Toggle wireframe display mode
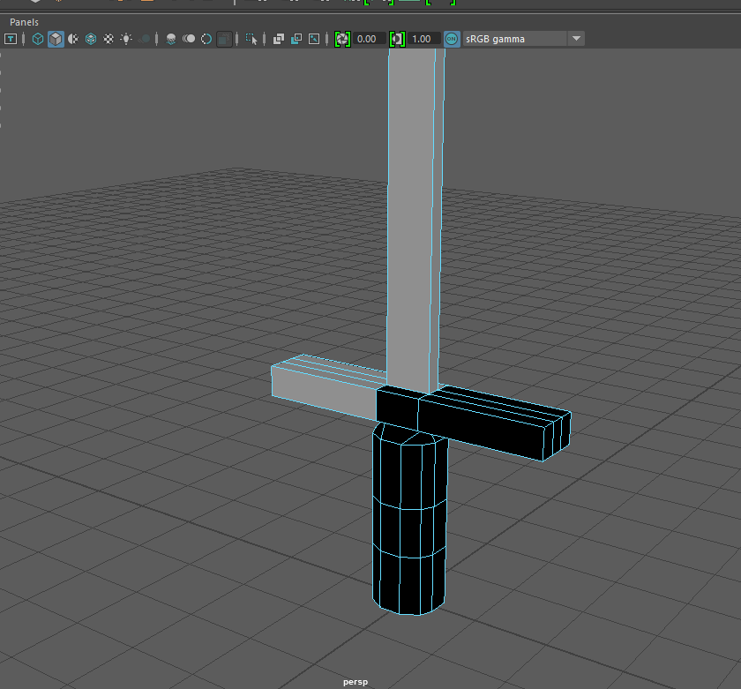 pos(38,39)
